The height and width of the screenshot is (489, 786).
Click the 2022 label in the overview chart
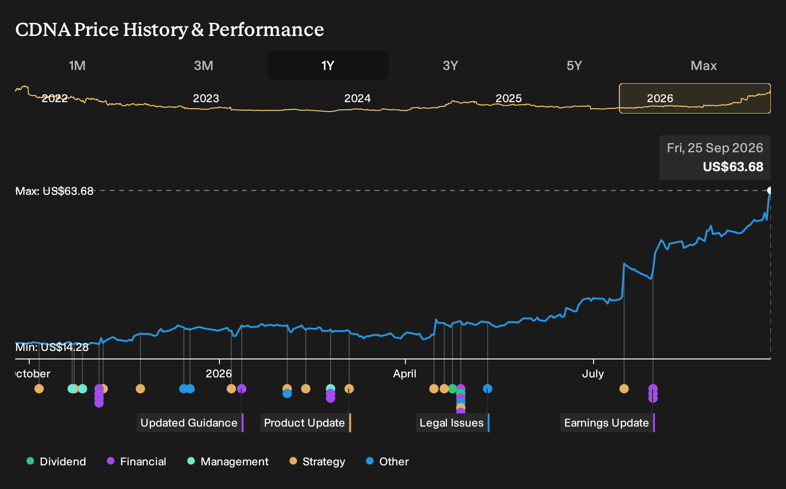point(55,98)
